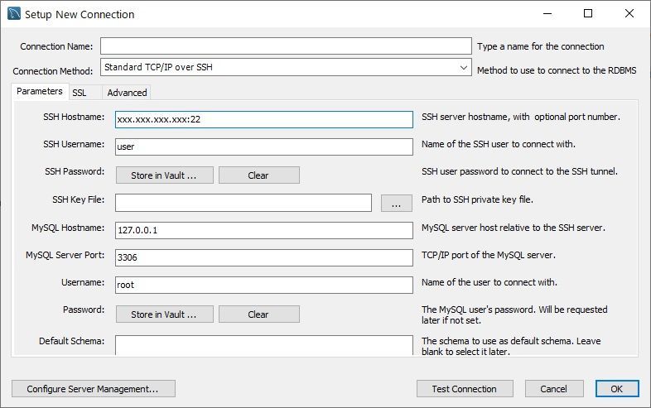Confirm the connection with OK
The width and height of the screenshot is (651, 408).
(617, 389)
